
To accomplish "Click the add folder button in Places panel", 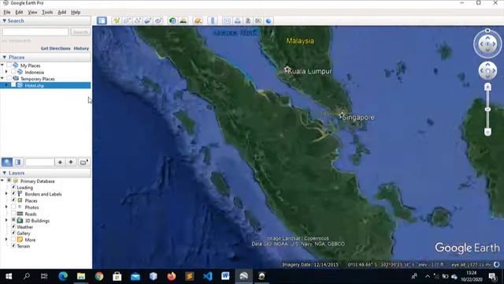I will [83, 162].
